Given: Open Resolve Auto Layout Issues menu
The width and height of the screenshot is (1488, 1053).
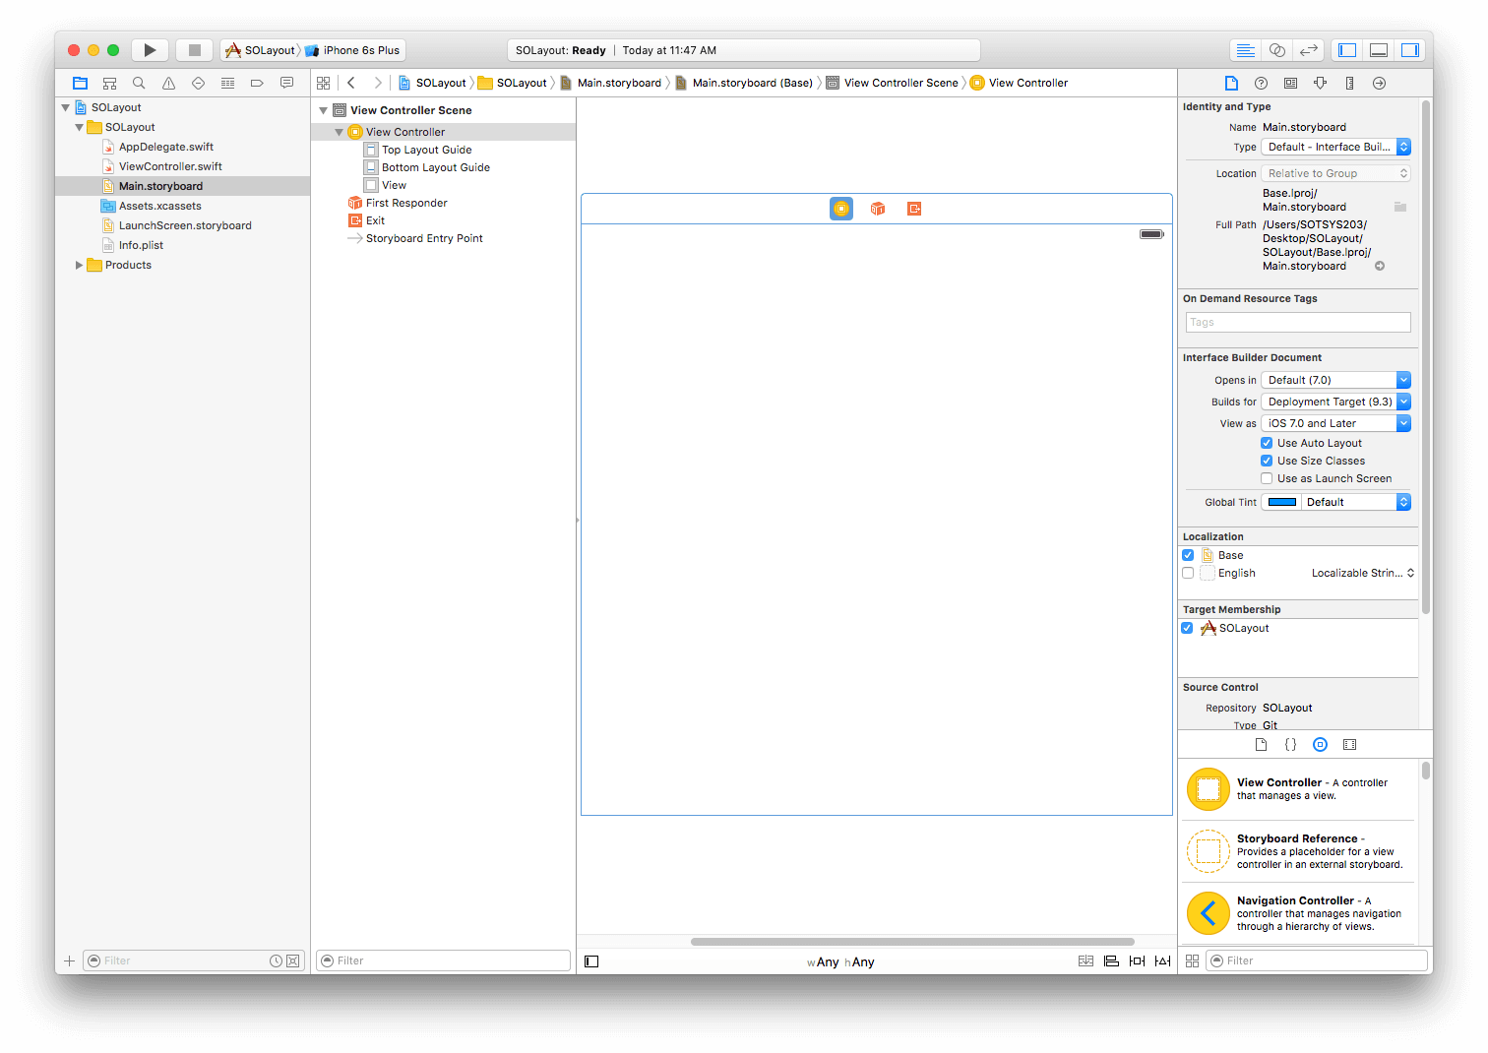Looking at the screenshot, I should point(1162,961).
